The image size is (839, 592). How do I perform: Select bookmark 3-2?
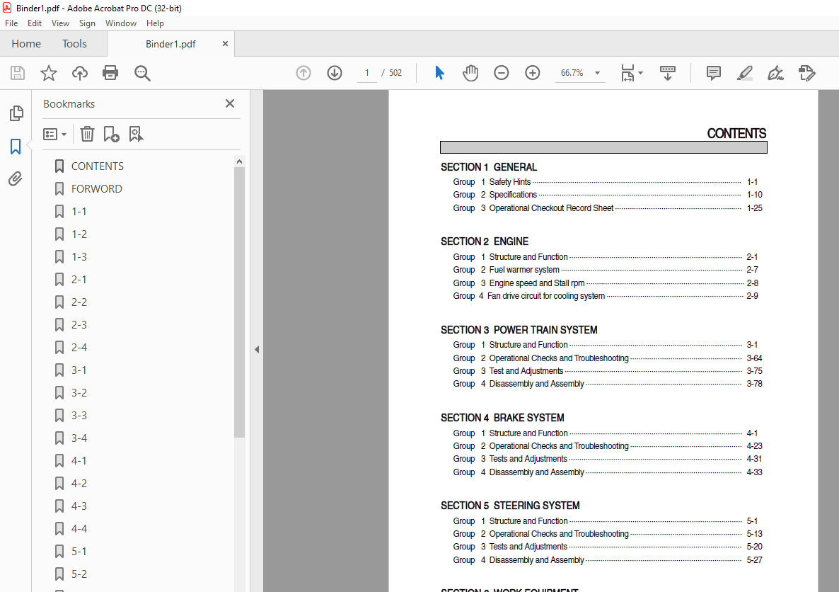(79, 393)
